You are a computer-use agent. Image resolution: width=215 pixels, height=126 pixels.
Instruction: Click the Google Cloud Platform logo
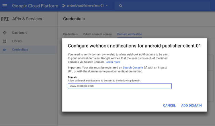pos(35,6)
